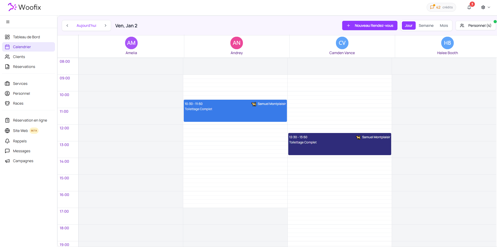Select the Races paw icon in the sidebar

click(8, 103)
